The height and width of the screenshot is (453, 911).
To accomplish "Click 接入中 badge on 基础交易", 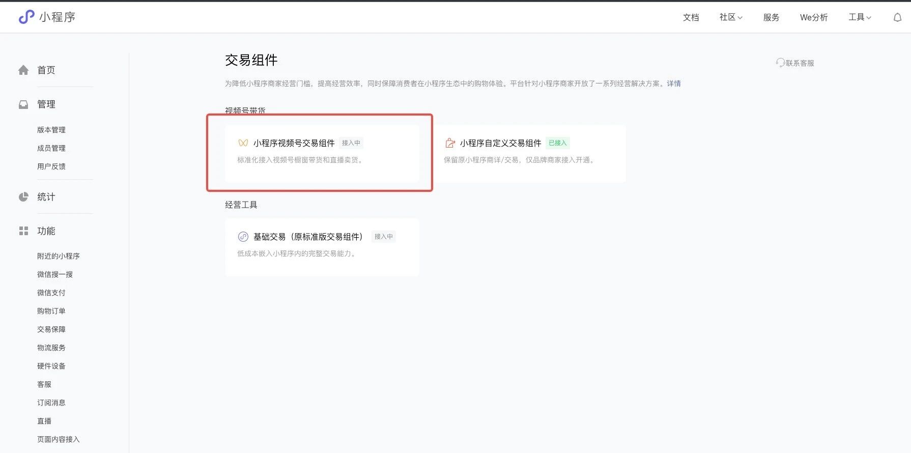I will (384, 237).
